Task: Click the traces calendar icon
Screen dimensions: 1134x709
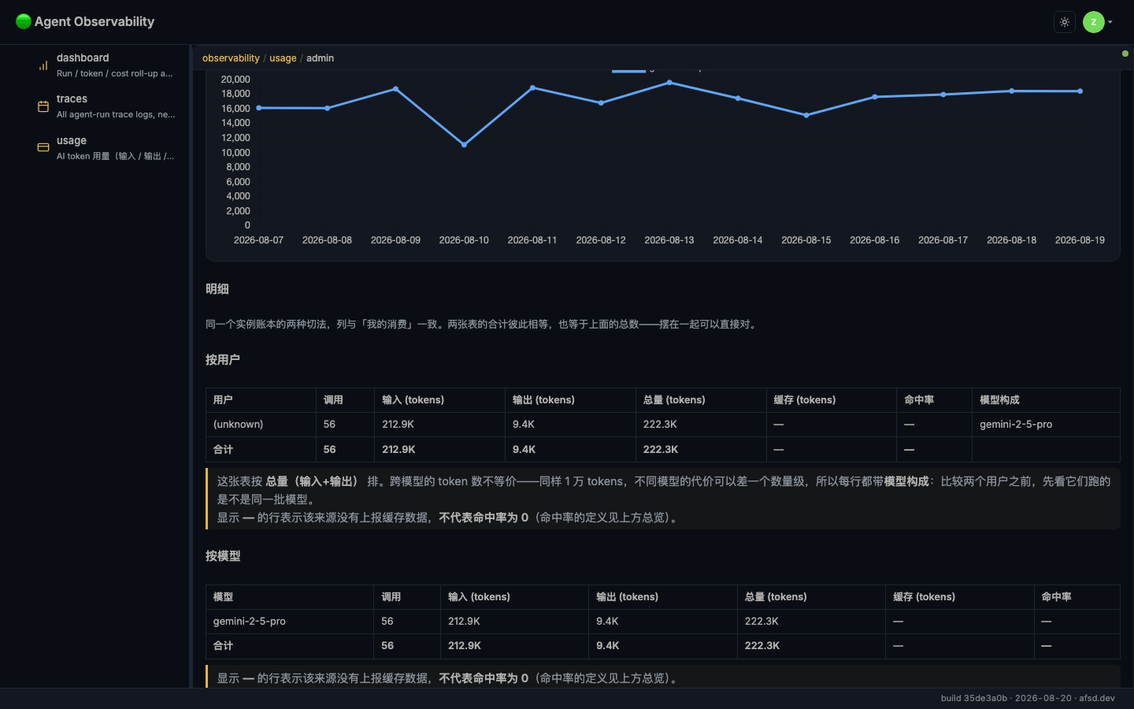Action: pyautogui.click(x=43, y=106)
